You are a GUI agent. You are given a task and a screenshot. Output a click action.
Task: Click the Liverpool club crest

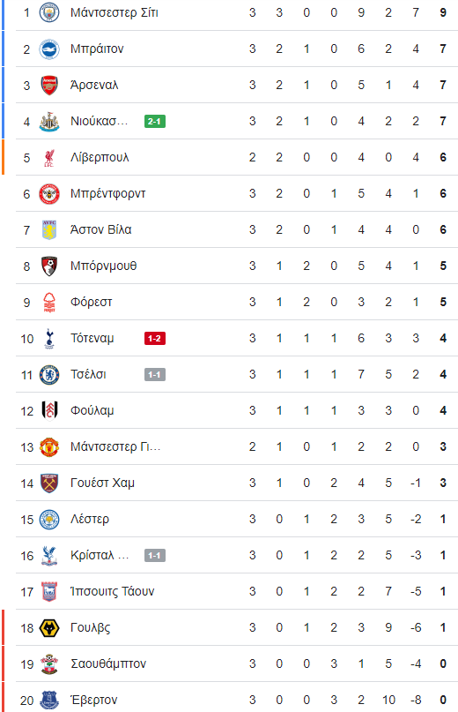[x=49, y=158]
